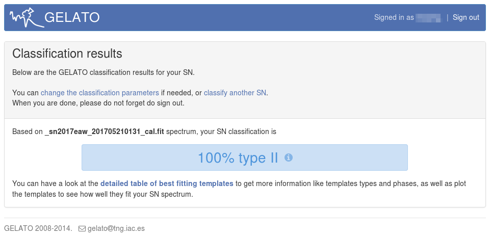490x236 pixels.
Task: Open the change classification parameters link
Action: [x=100, y=93]
